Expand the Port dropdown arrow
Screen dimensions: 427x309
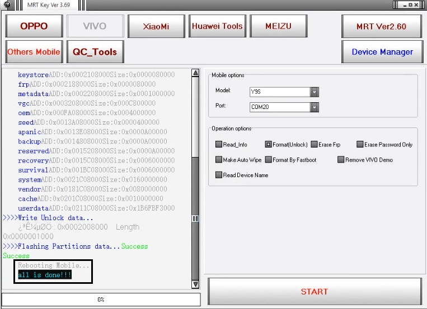[315, 107]
